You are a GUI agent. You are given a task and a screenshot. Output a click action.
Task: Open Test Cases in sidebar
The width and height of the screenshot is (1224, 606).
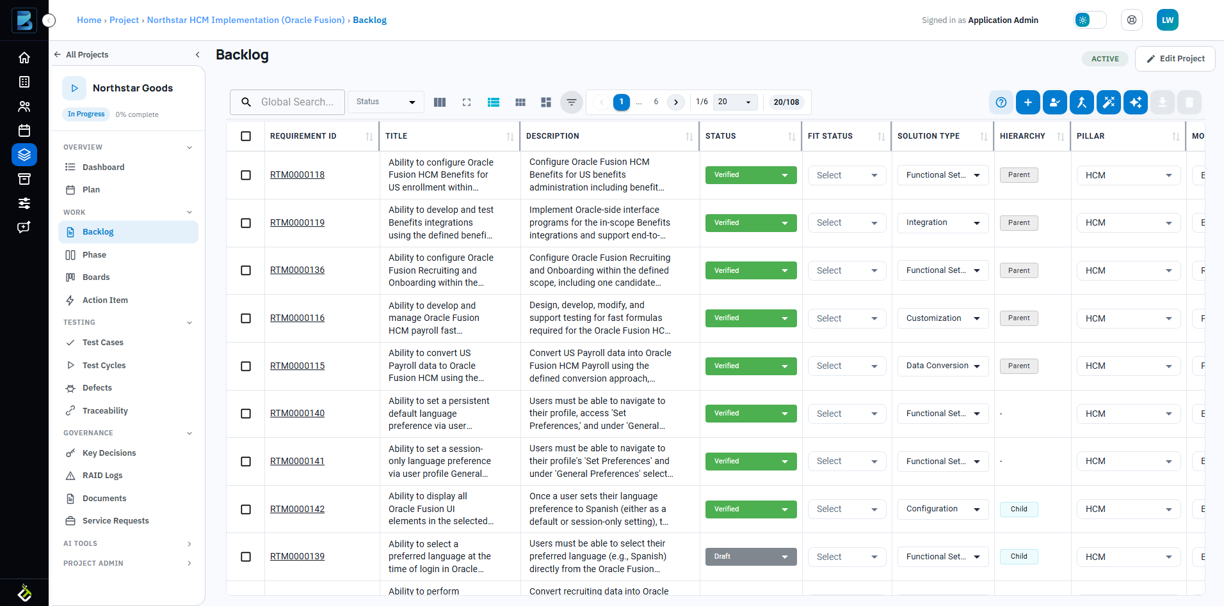click(128, 343)
